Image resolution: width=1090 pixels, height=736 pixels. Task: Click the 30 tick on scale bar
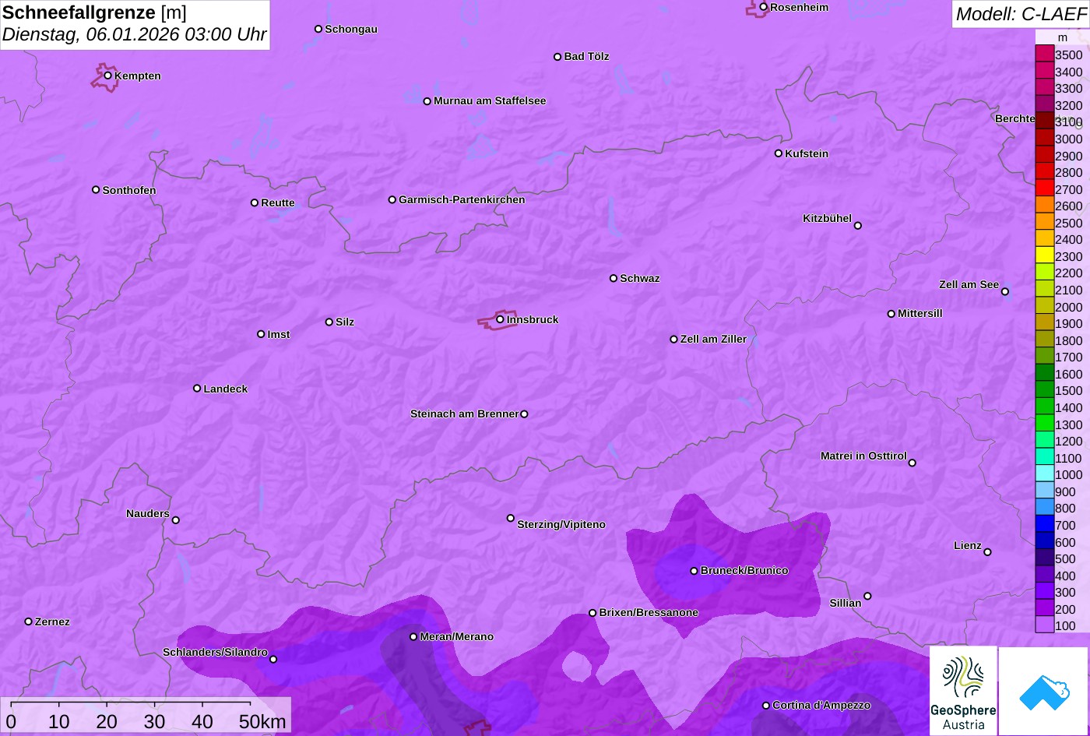coord(154,721)
